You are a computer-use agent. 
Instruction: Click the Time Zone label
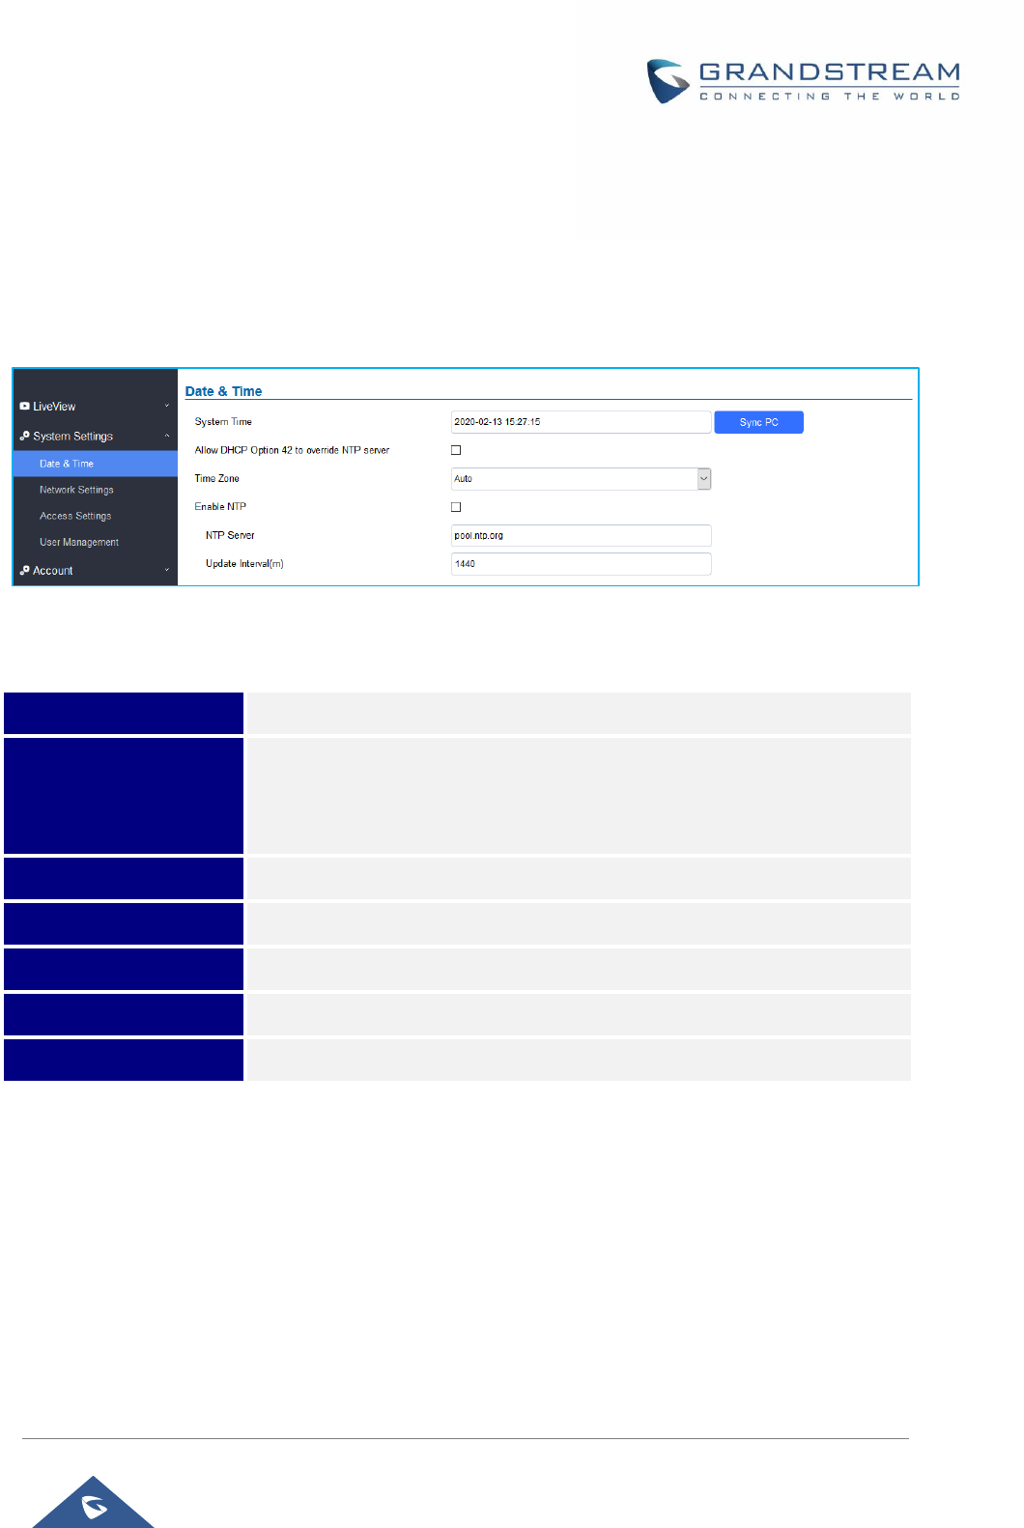[216, 479]
